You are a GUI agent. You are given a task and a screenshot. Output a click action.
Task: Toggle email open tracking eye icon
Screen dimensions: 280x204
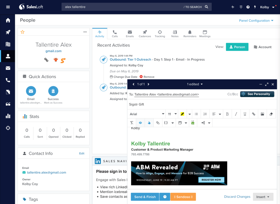[140, 123]
